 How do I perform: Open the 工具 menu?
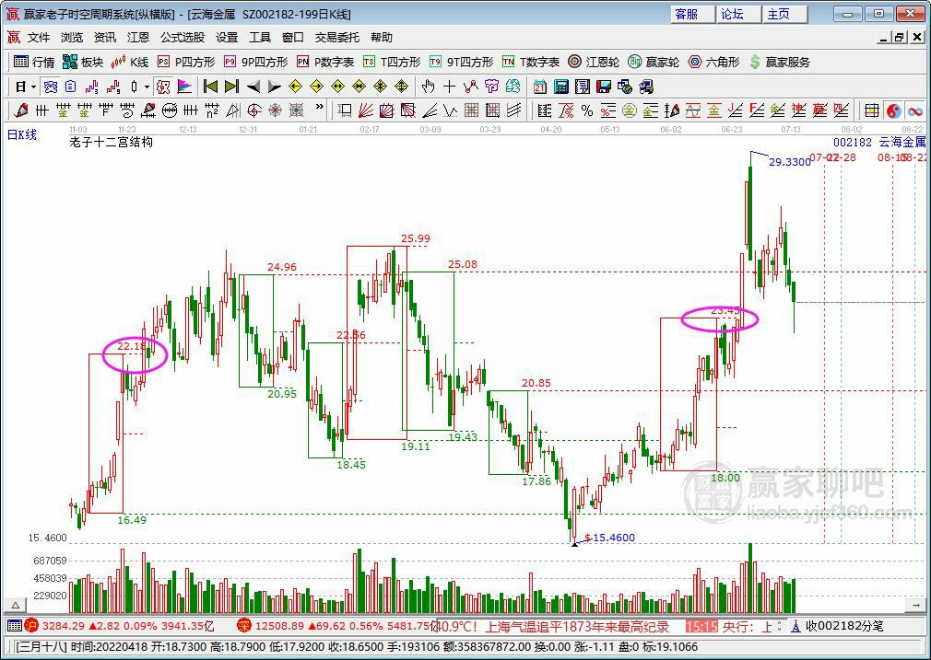coord(259,38)
